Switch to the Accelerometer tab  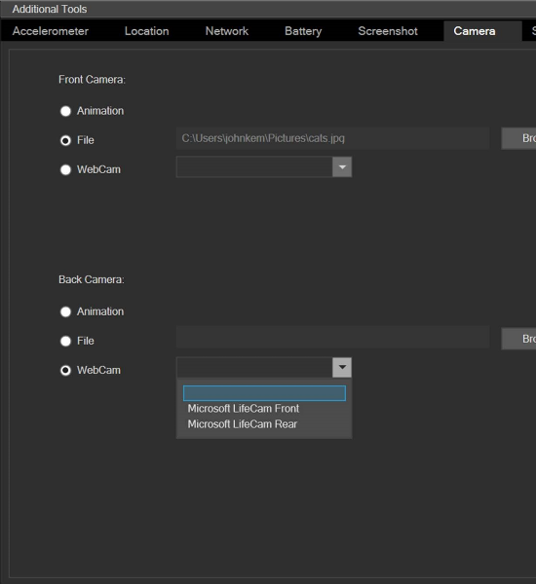[x=51, y=31]
